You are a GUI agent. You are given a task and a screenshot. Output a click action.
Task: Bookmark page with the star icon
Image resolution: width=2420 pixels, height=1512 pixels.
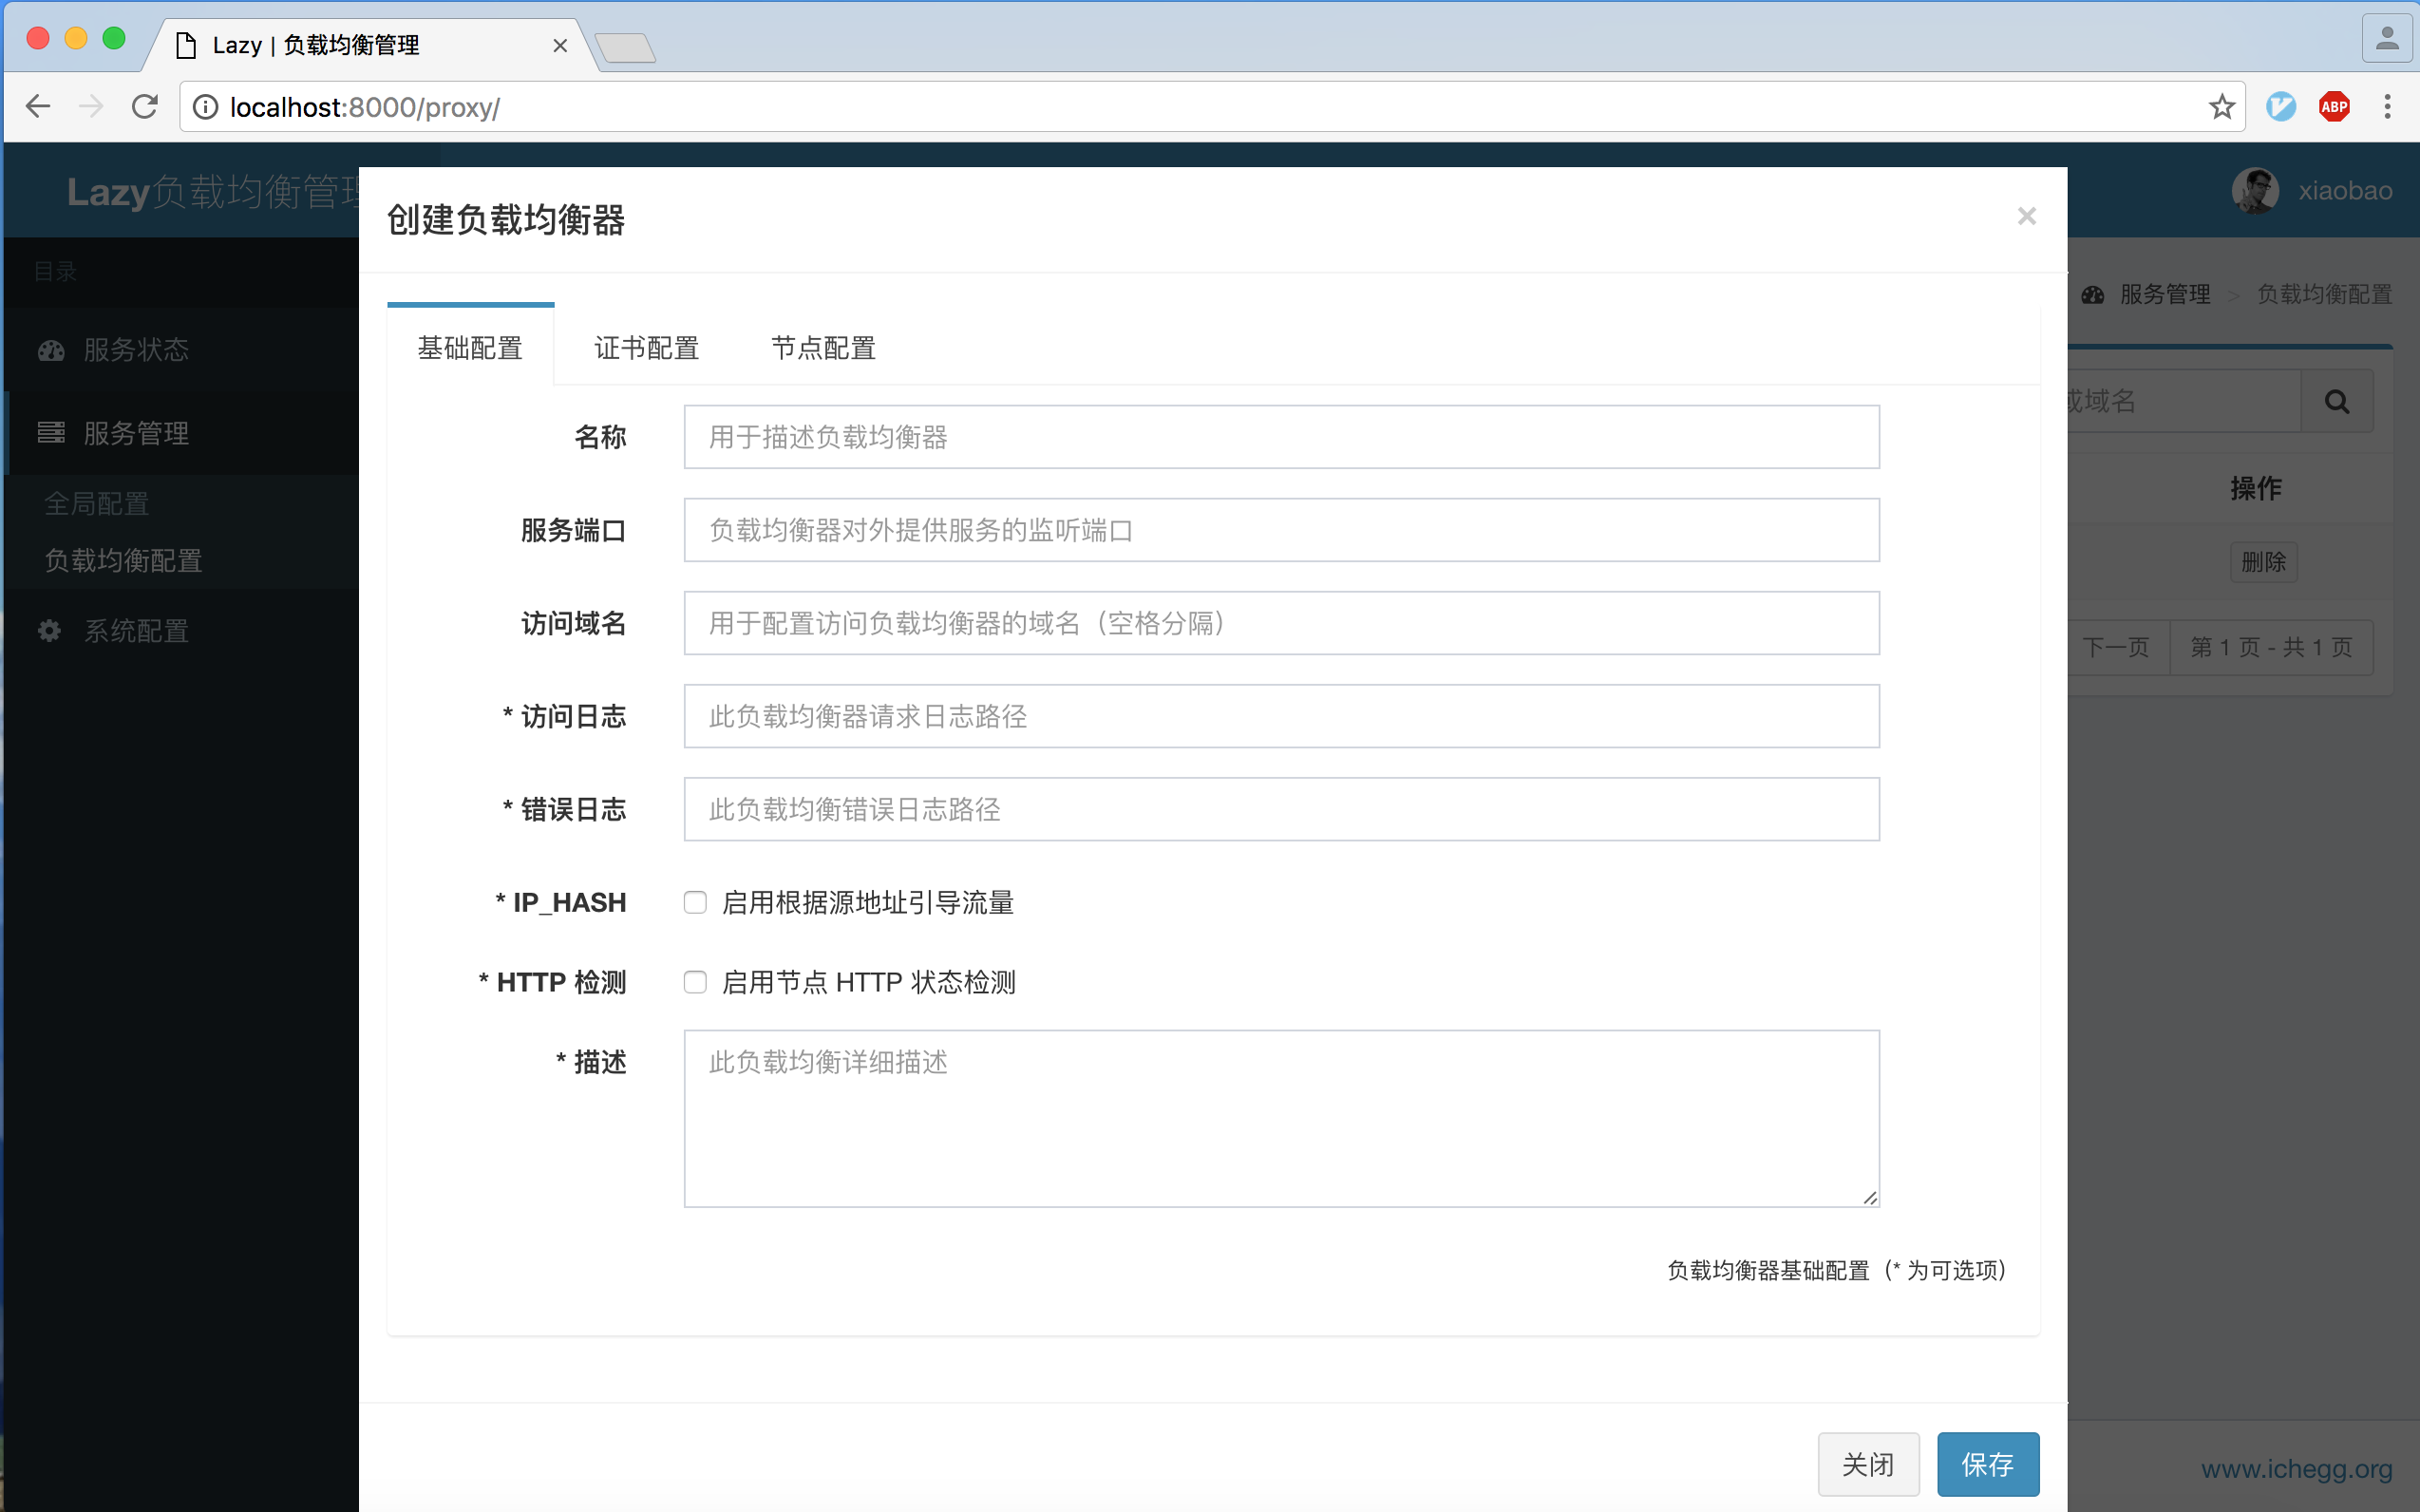(x=2221, y=107)
